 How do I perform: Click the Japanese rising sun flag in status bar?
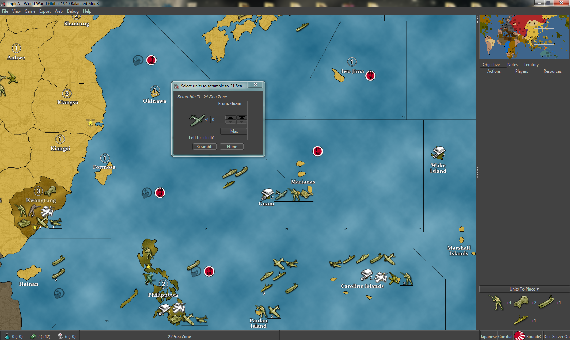point(519,336)
